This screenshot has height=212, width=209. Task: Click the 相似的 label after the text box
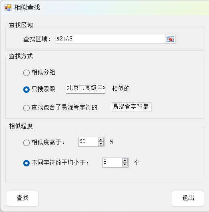(x=121, y=89)
